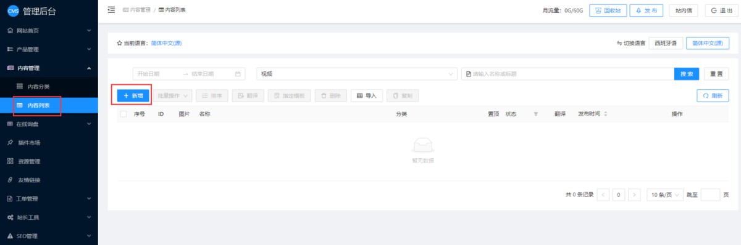Open 站内信 messages
Viewport: 741px width, 245px height.
point(683,10)
